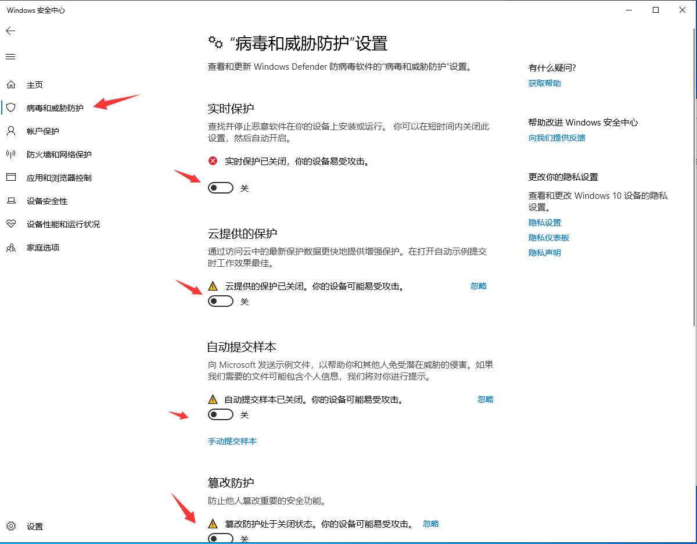Click the heart icon for device performance
697x544 pixels.
10,224
